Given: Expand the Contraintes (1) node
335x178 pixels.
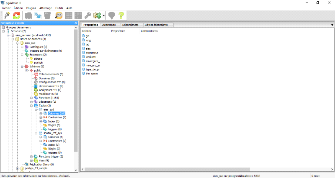Looking at the screenshot, I should (41, 117).
